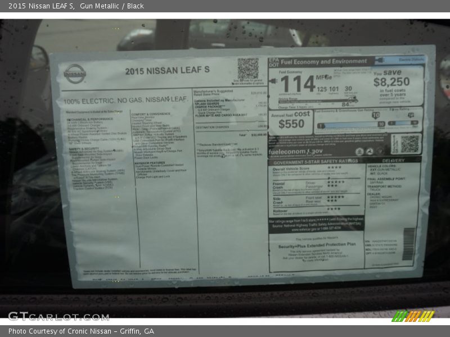Select the four-star Overall Vehicle Score
Screen dimensions: 450x337
pyautogui.click(x=334, y=166)
